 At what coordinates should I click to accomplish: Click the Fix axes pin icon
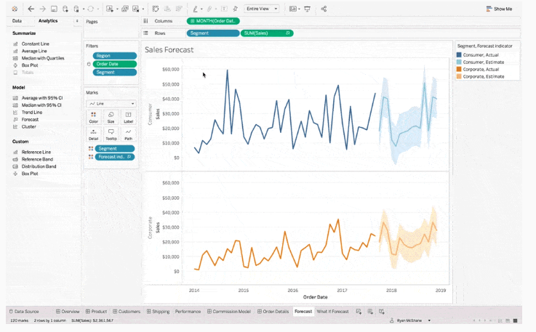pos(235,9)
